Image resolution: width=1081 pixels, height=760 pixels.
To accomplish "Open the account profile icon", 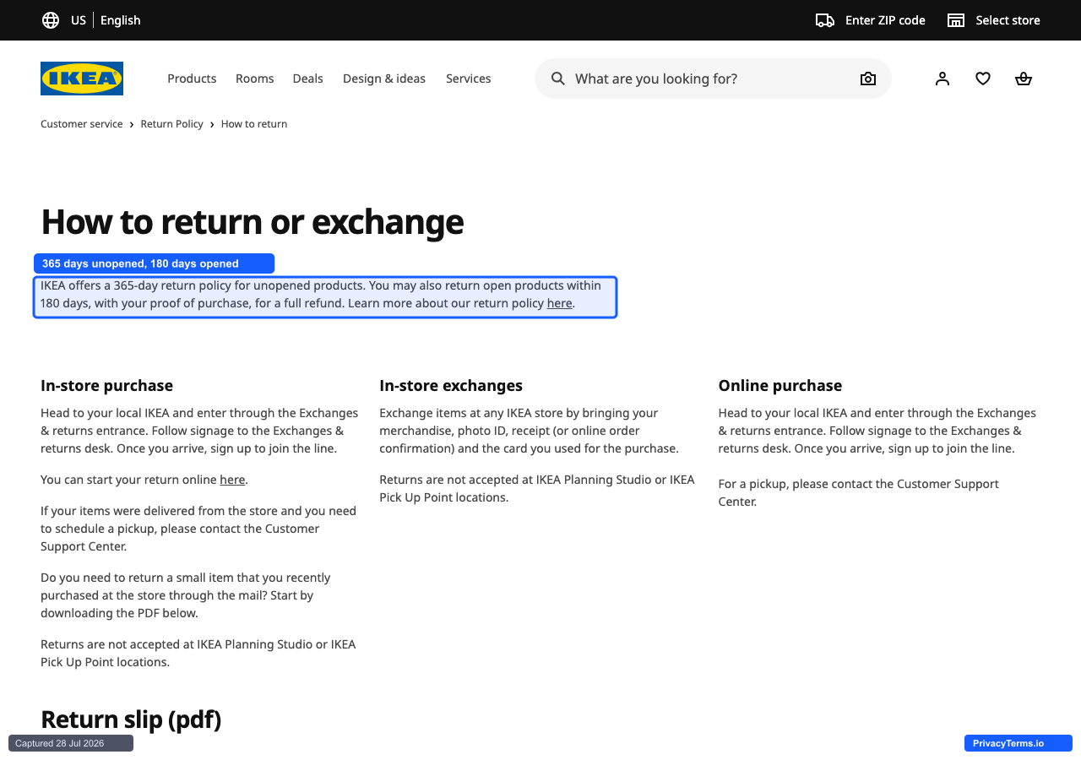I will coord(942,79).
